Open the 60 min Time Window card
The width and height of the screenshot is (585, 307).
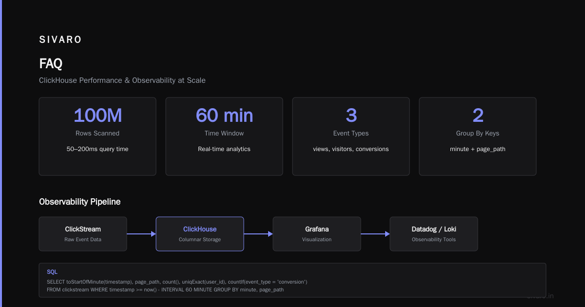tap(224, 136)
